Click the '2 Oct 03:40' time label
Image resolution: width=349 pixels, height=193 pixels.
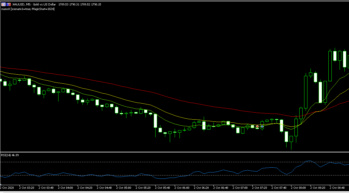coord(46,188)
